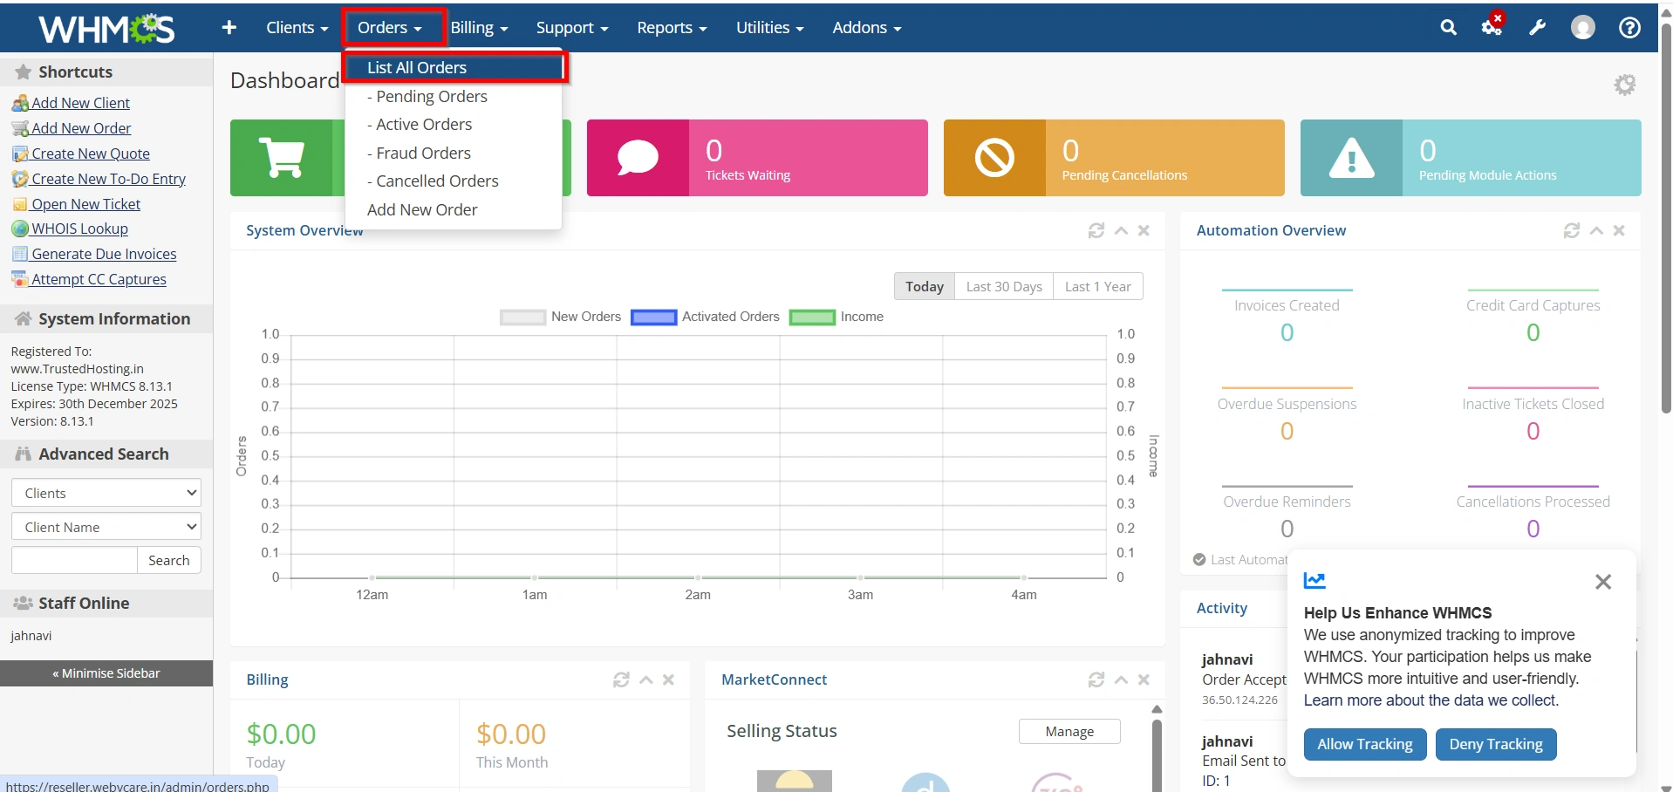Image resolution: width=1673 pixels, height=792 pixels.
Task: Refresh the Billing widget
Action: coord(621,679)
